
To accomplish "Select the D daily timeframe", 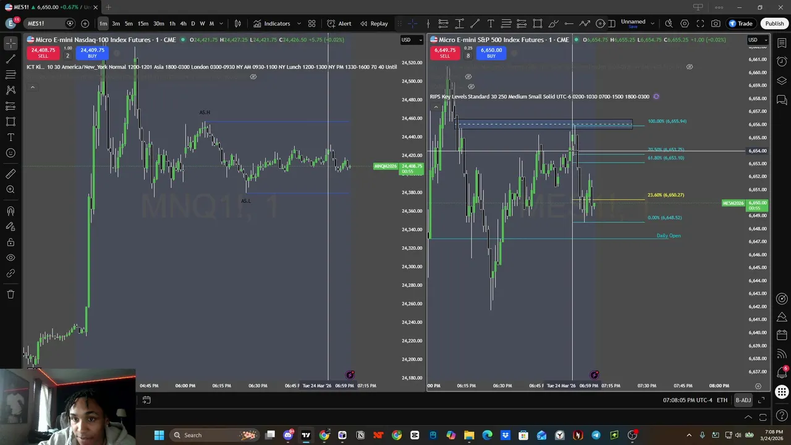I will click(x=193, y=23).
